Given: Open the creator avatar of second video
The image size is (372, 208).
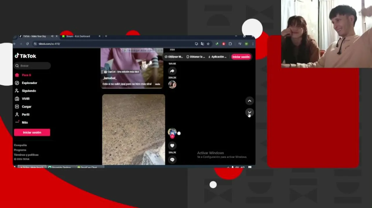Looking at the screenshot, I should [172, 132].
